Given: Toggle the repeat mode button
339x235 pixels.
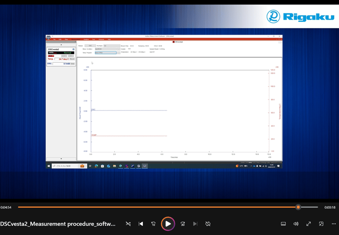Looking at the screenshot, I should click(208, 224).
